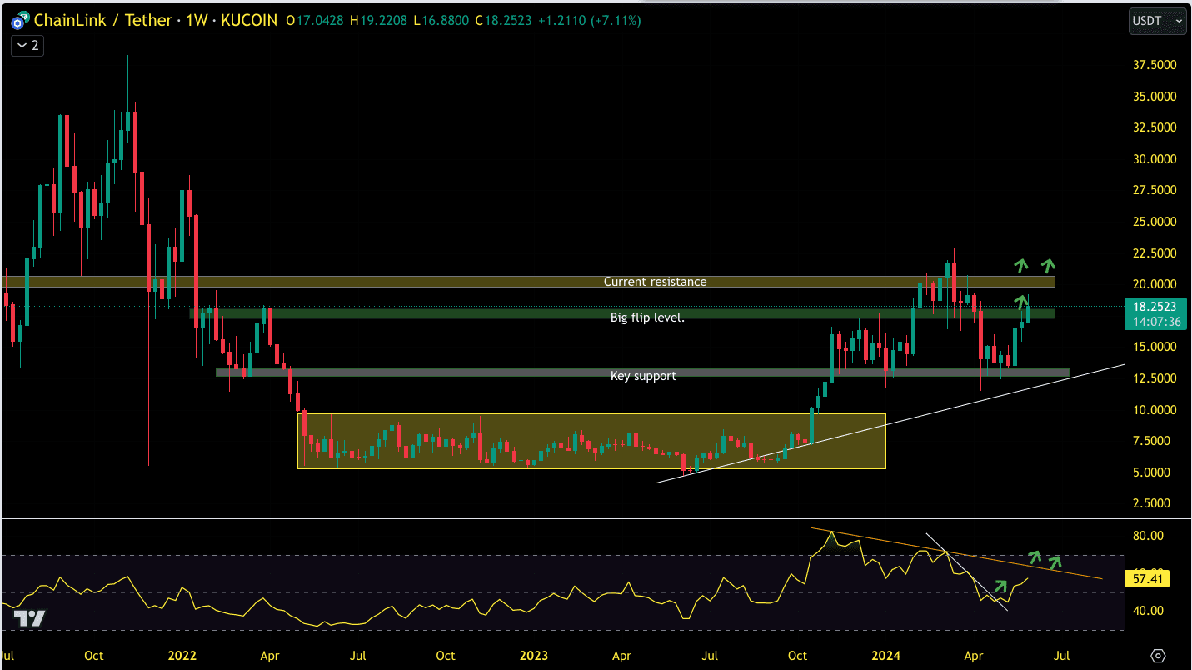1192x670 pixels.
Task: Select the low value L16.8800
Action: [x=441, y=20]
